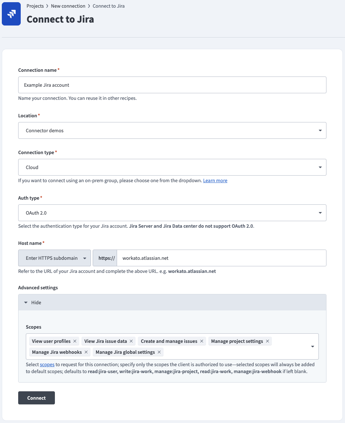Click the scopes link in help text
Screen dimensions: 345x423
point(47,364)
